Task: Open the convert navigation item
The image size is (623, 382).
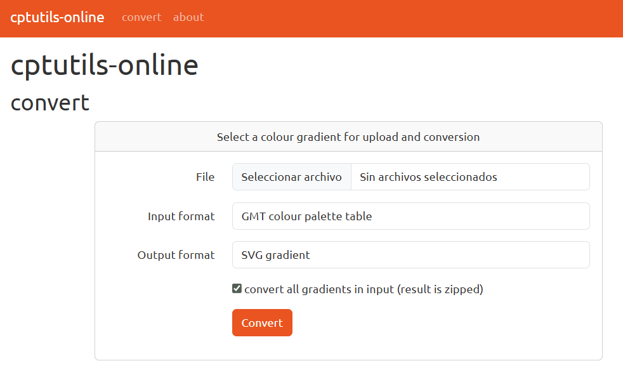Action: click(x=141, y=17)
